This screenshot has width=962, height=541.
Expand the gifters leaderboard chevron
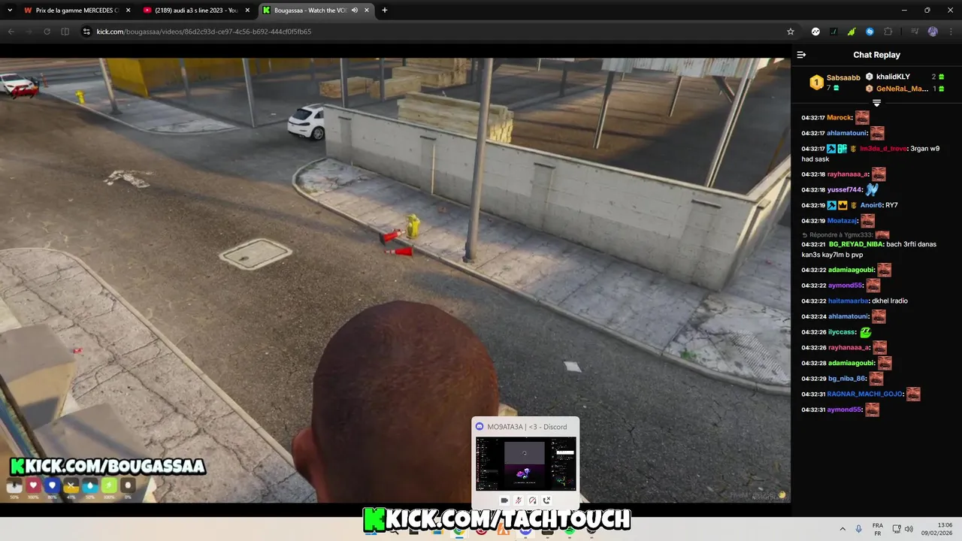pos(876,103)
